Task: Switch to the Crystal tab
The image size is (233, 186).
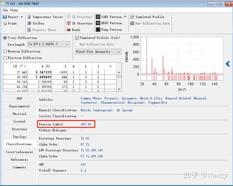Action: (19, 122)
